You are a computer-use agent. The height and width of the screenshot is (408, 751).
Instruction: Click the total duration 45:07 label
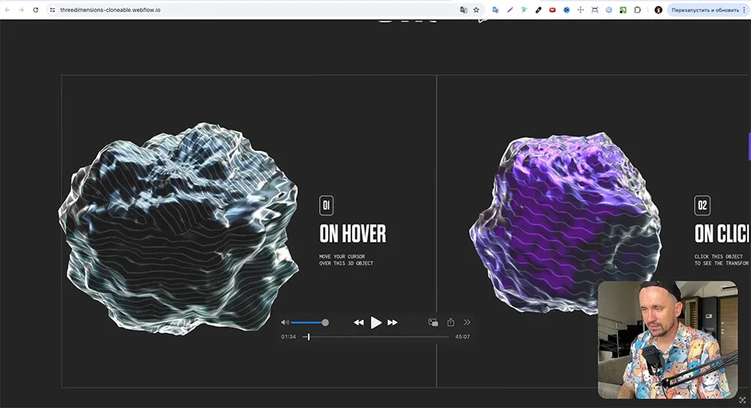[x=462, y=337]
